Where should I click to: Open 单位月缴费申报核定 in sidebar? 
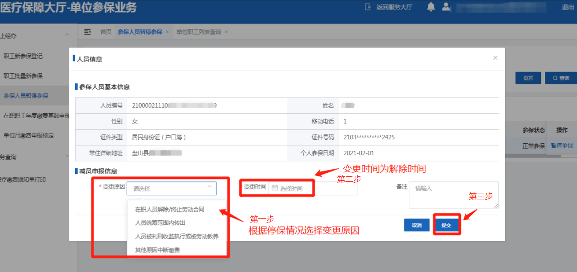(x=29, y=135)
